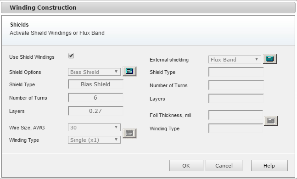Screen dimensions: 297x179
Task: Open the Wire Size AWG dropdown
Action: [x=94, y=128]
